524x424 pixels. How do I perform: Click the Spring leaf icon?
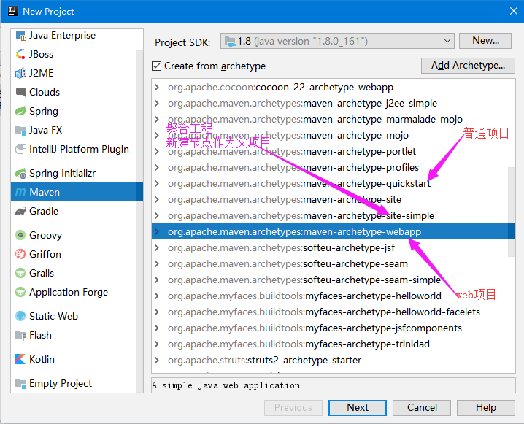[x=20, y=111]
